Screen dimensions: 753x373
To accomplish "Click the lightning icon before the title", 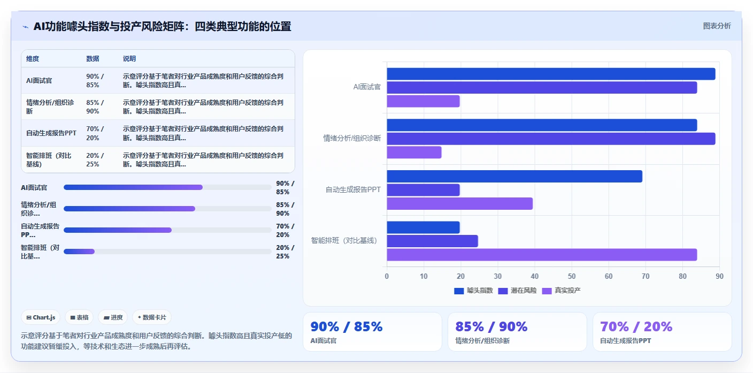I will (x=25, y=27).
